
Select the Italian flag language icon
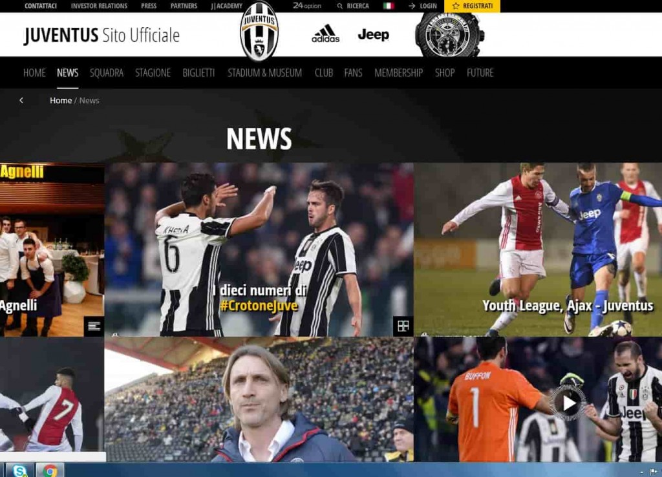point(389,6)
